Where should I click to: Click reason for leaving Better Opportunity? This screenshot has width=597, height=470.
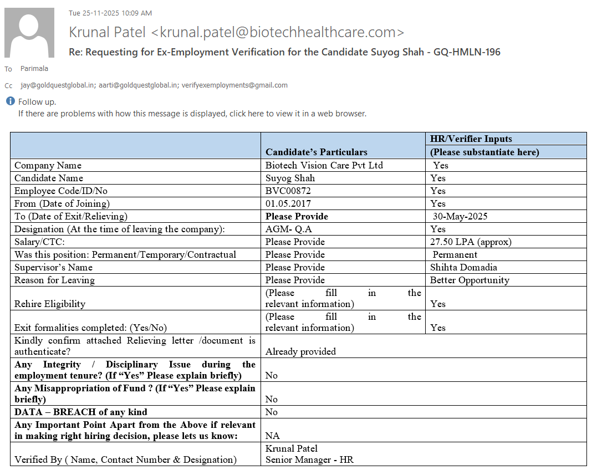coord(470,280)
